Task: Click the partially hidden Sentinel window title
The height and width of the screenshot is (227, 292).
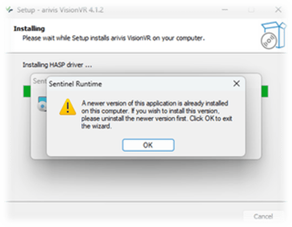Action: pyautogui.click(x=39, y=81)
